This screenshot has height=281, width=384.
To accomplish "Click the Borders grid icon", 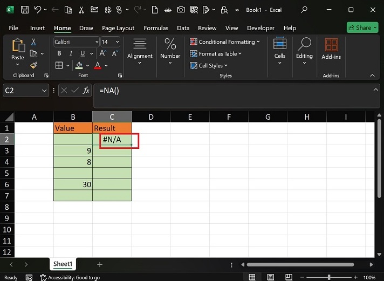I will 59,65.
